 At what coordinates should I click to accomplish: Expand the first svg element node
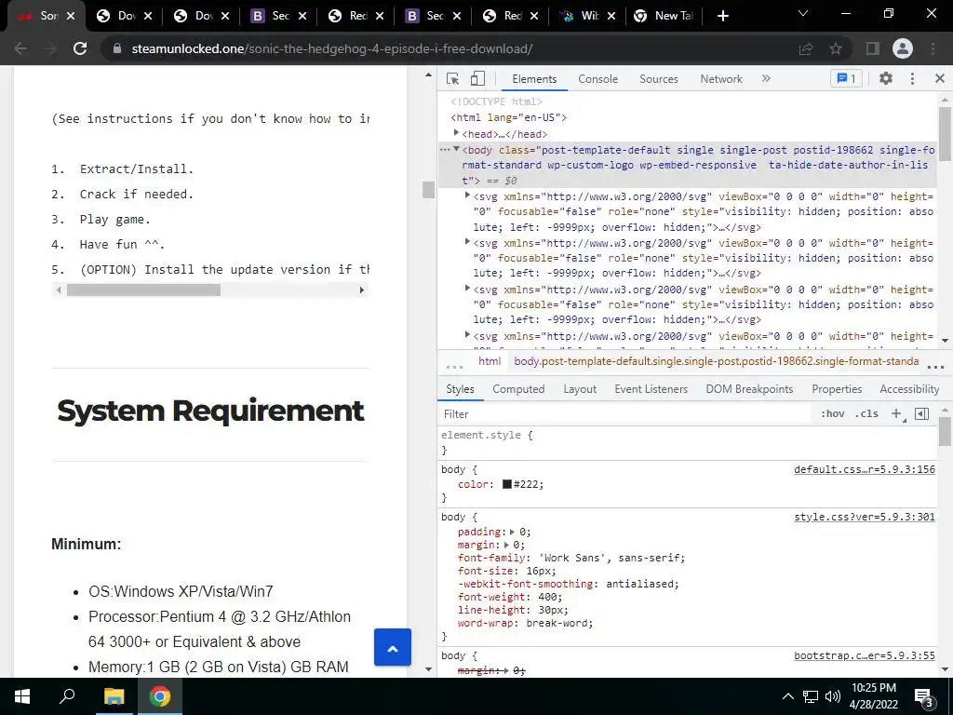click(x=467, y=196)
